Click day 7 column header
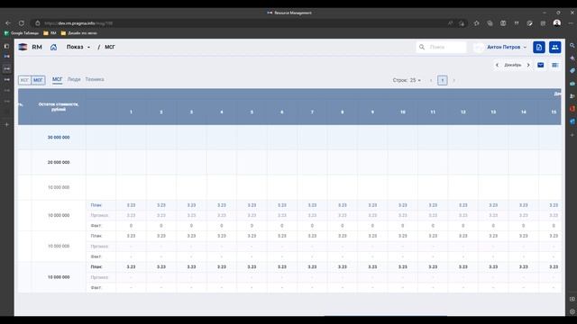Image resolution: width=577 pixels, height=324 pixels. click(x=312, y=112)
